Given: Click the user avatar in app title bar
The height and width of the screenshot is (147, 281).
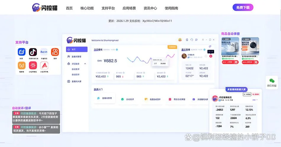Looking at the screenshot, I should [x=180, y=40].
